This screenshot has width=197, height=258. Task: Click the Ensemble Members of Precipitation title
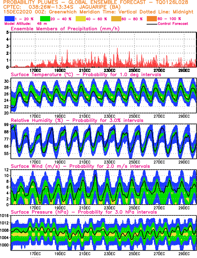click(x=65, y=29)
